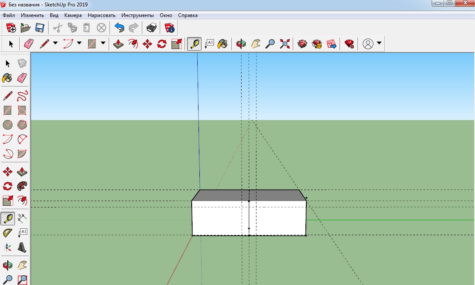Choose the Select arrow in the top toolbar
The width and height of the screenshot is (475, 285).
[11, 44]
